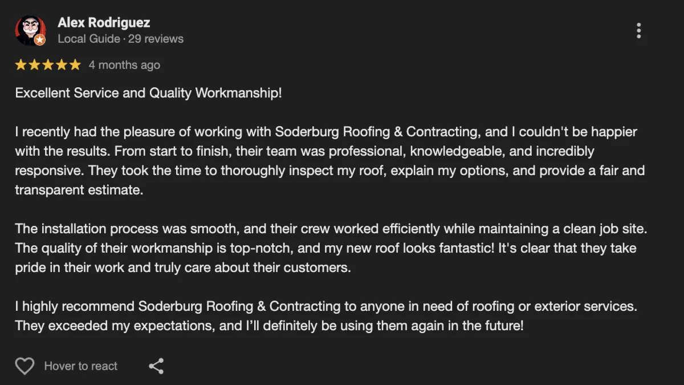Click the orange Local Guide badge on avatar
Screen dimensions: 684x385
[x=40, y=40]
